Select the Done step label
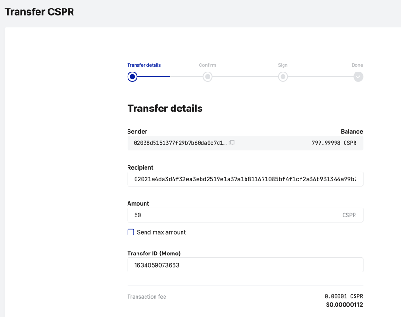The image size is (401, 317). tap(357, 65)
